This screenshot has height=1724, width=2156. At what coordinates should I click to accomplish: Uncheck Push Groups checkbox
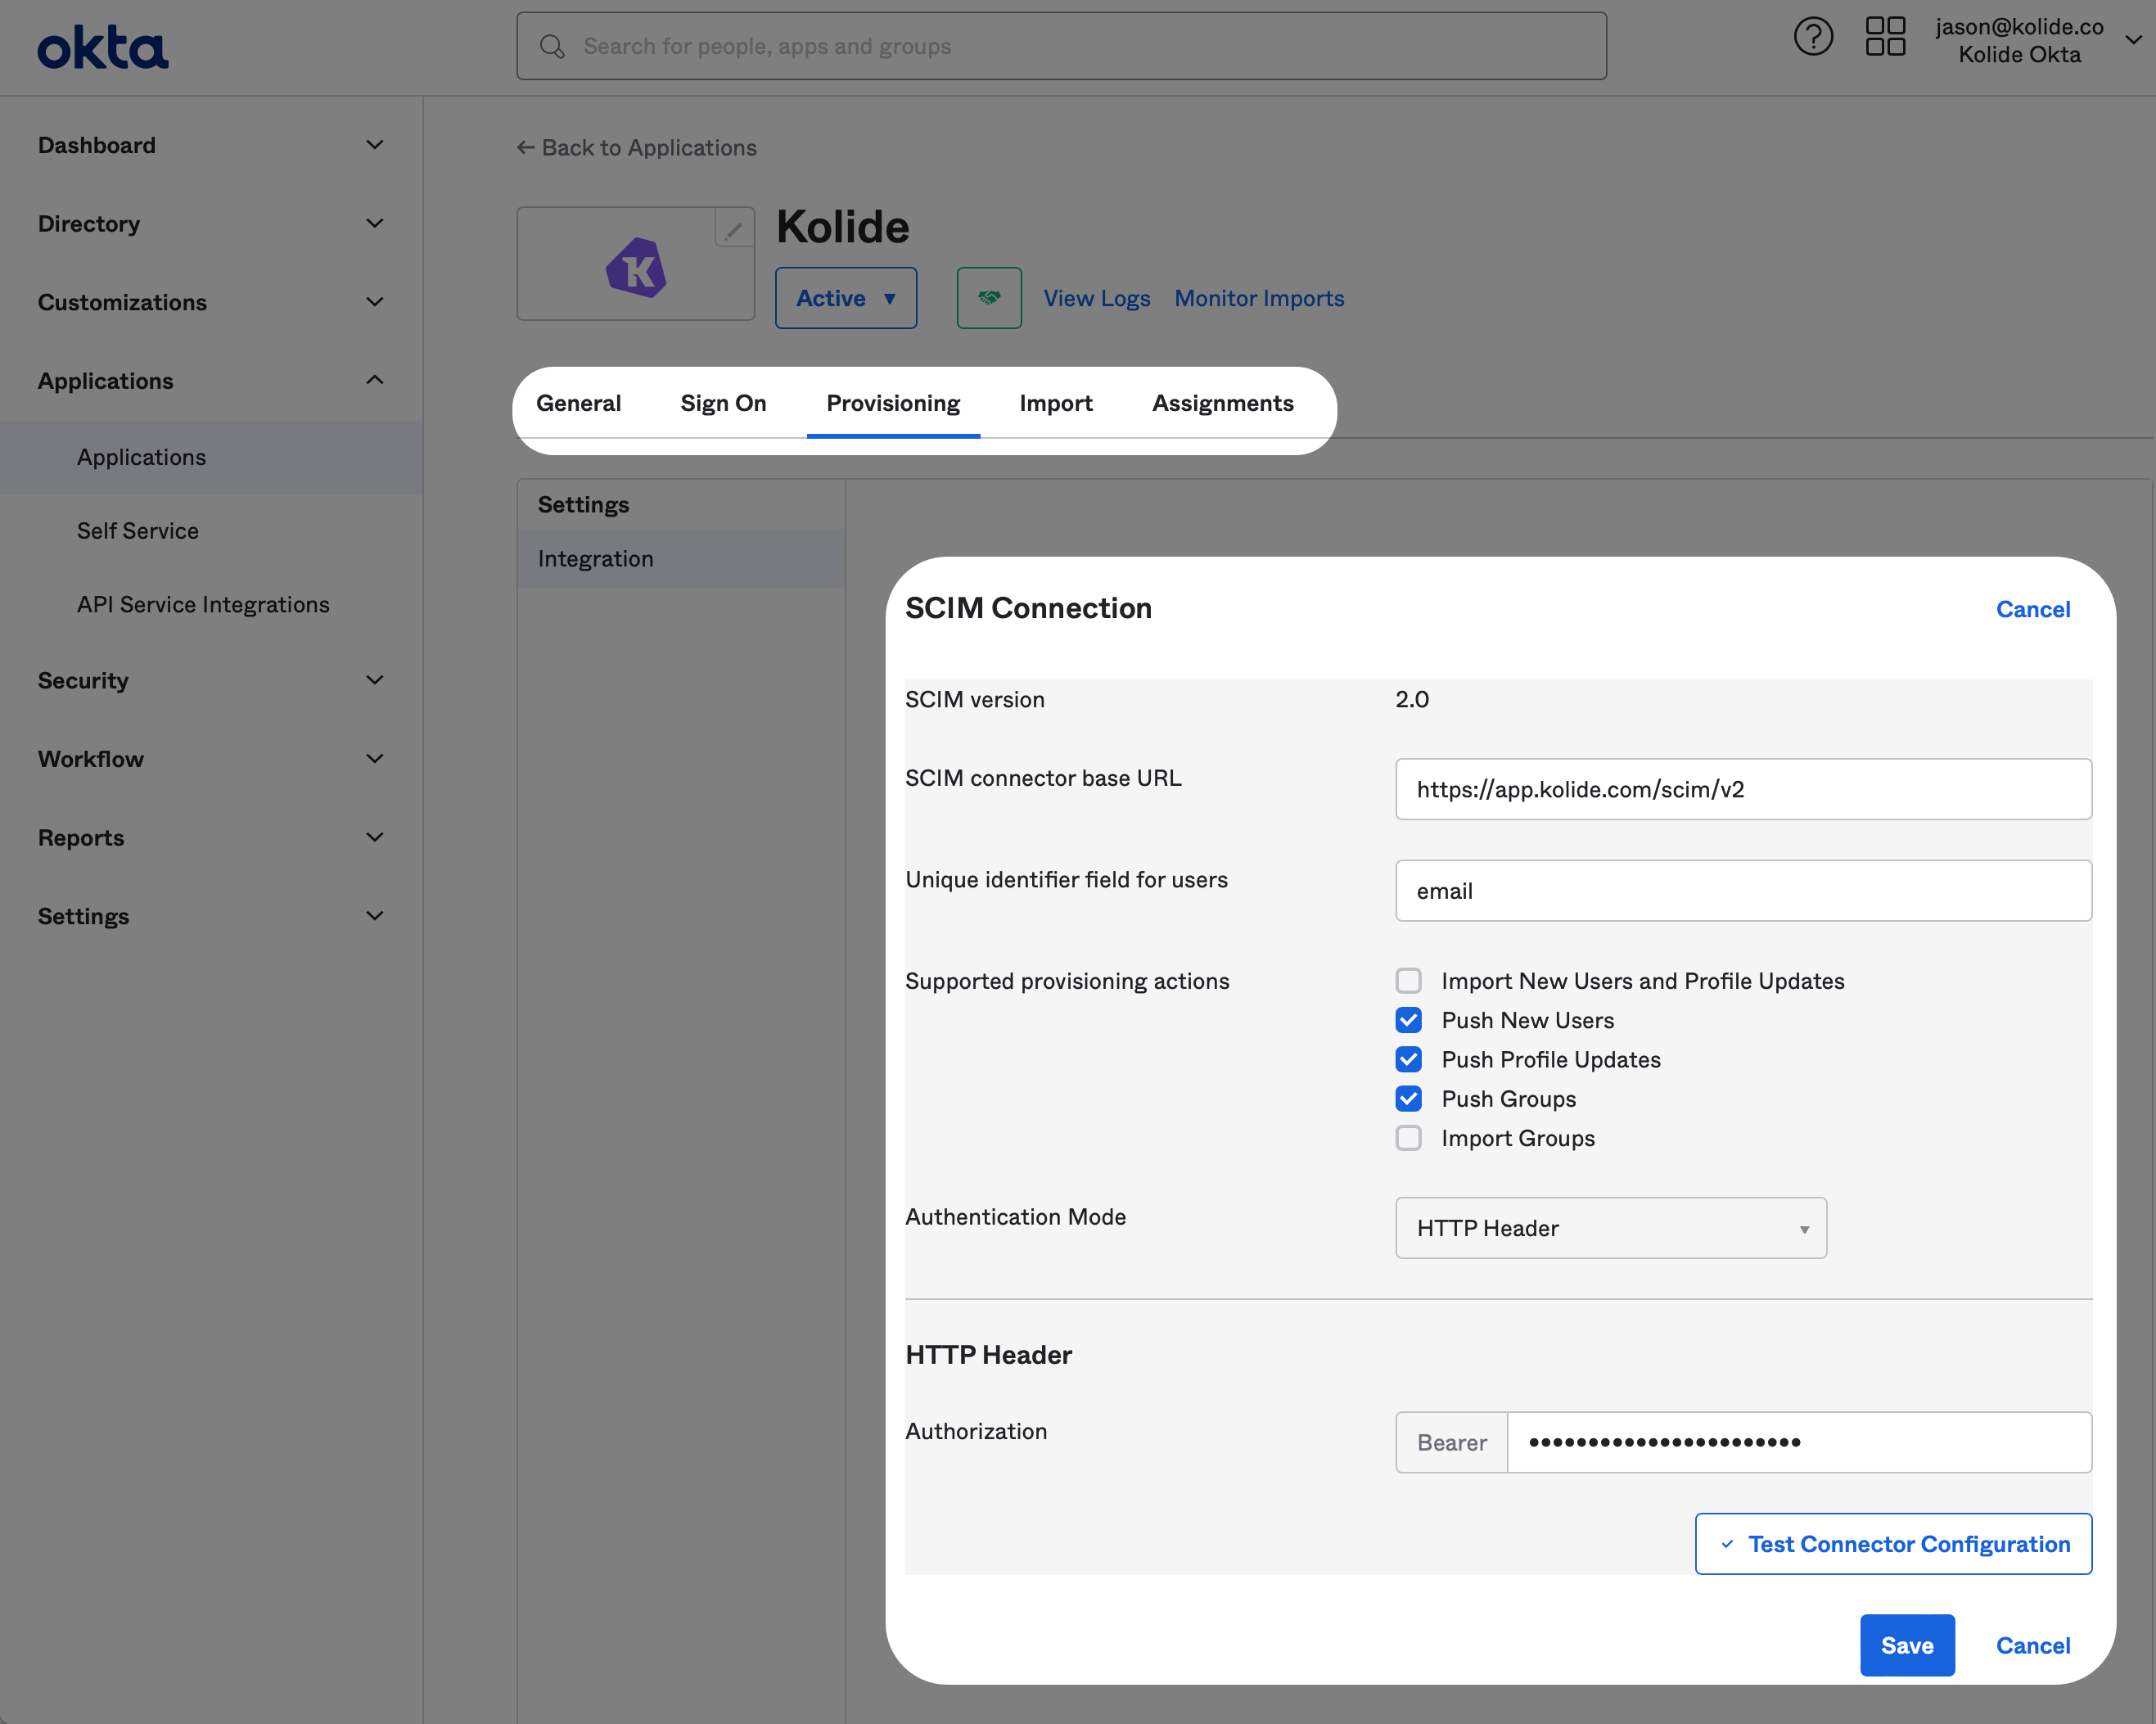tap(1408, 1099)
